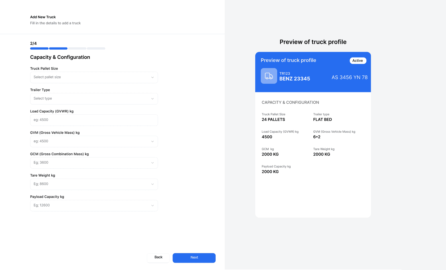Click 'Fill in the details to add a truck'
This screenshot has height=270, width=446.
pos(55,23)
